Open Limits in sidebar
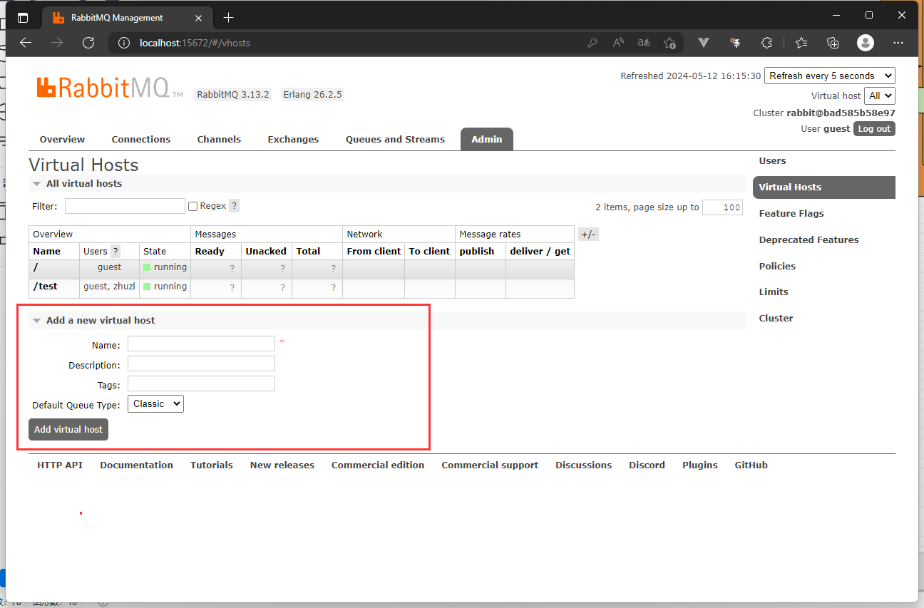The height and width of the screenshot is (608, 924). pos(774,292)
